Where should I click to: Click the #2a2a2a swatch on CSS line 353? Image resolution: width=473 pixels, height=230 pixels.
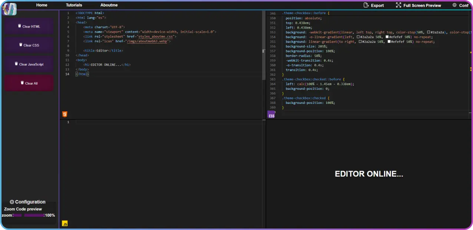tap(429, 32)
